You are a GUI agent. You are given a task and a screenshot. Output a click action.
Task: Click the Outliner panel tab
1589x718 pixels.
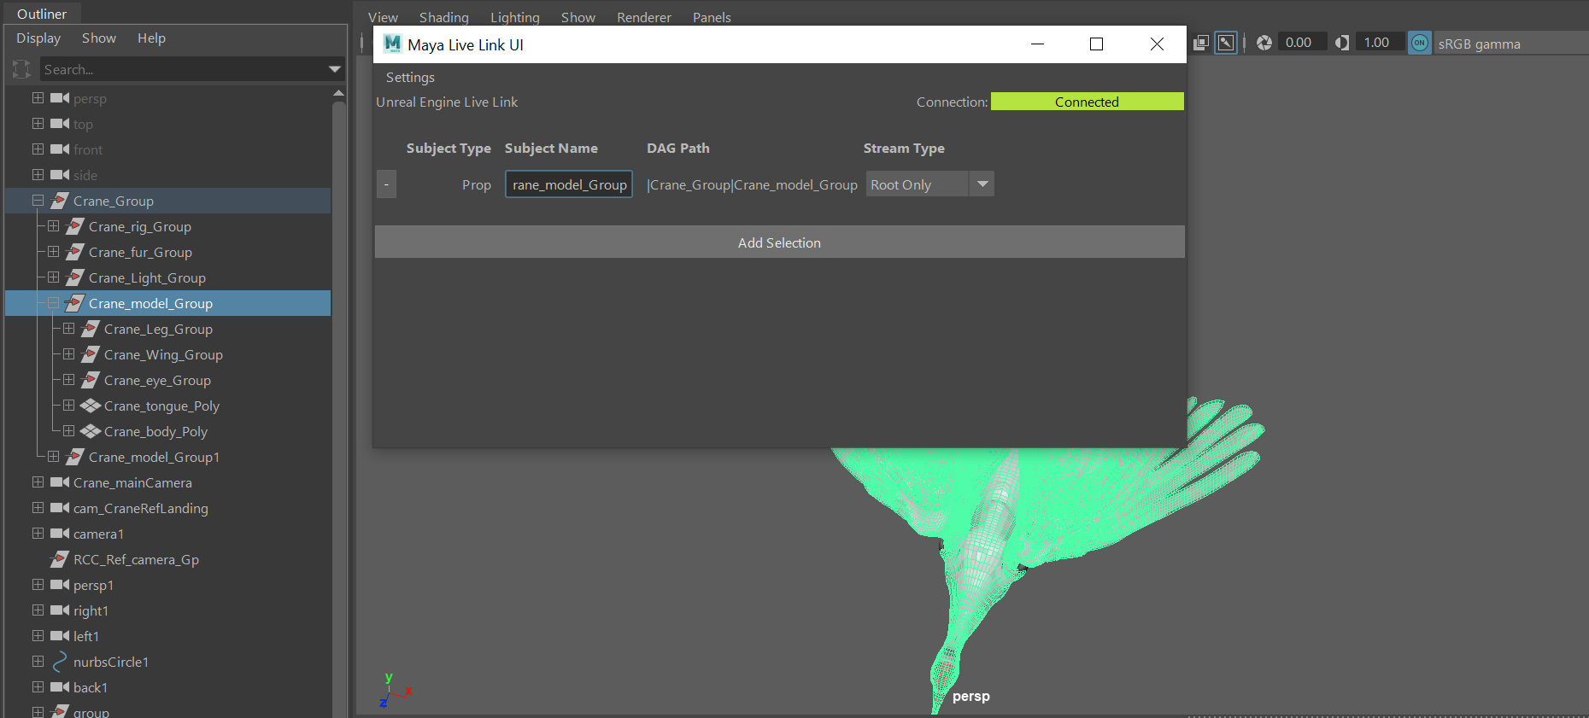tap(42, 14)
